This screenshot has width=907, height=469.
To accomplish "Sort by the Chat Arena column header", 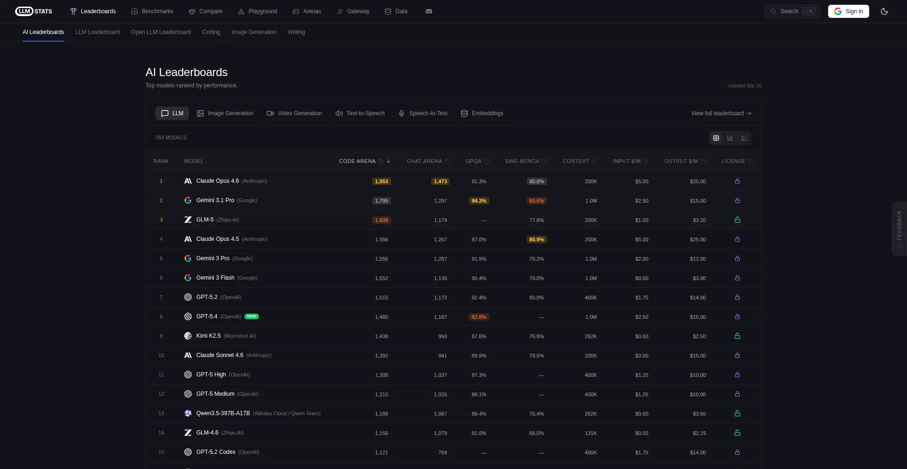I will [x=424, y=161].
